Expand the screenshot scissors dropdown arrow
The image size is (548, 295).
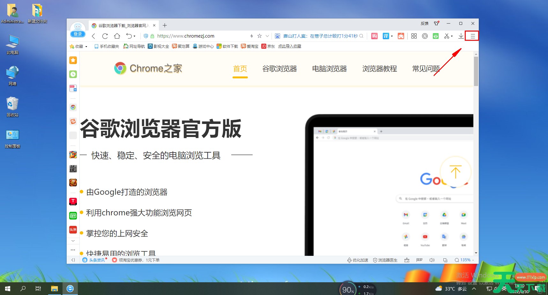[452, 36]
